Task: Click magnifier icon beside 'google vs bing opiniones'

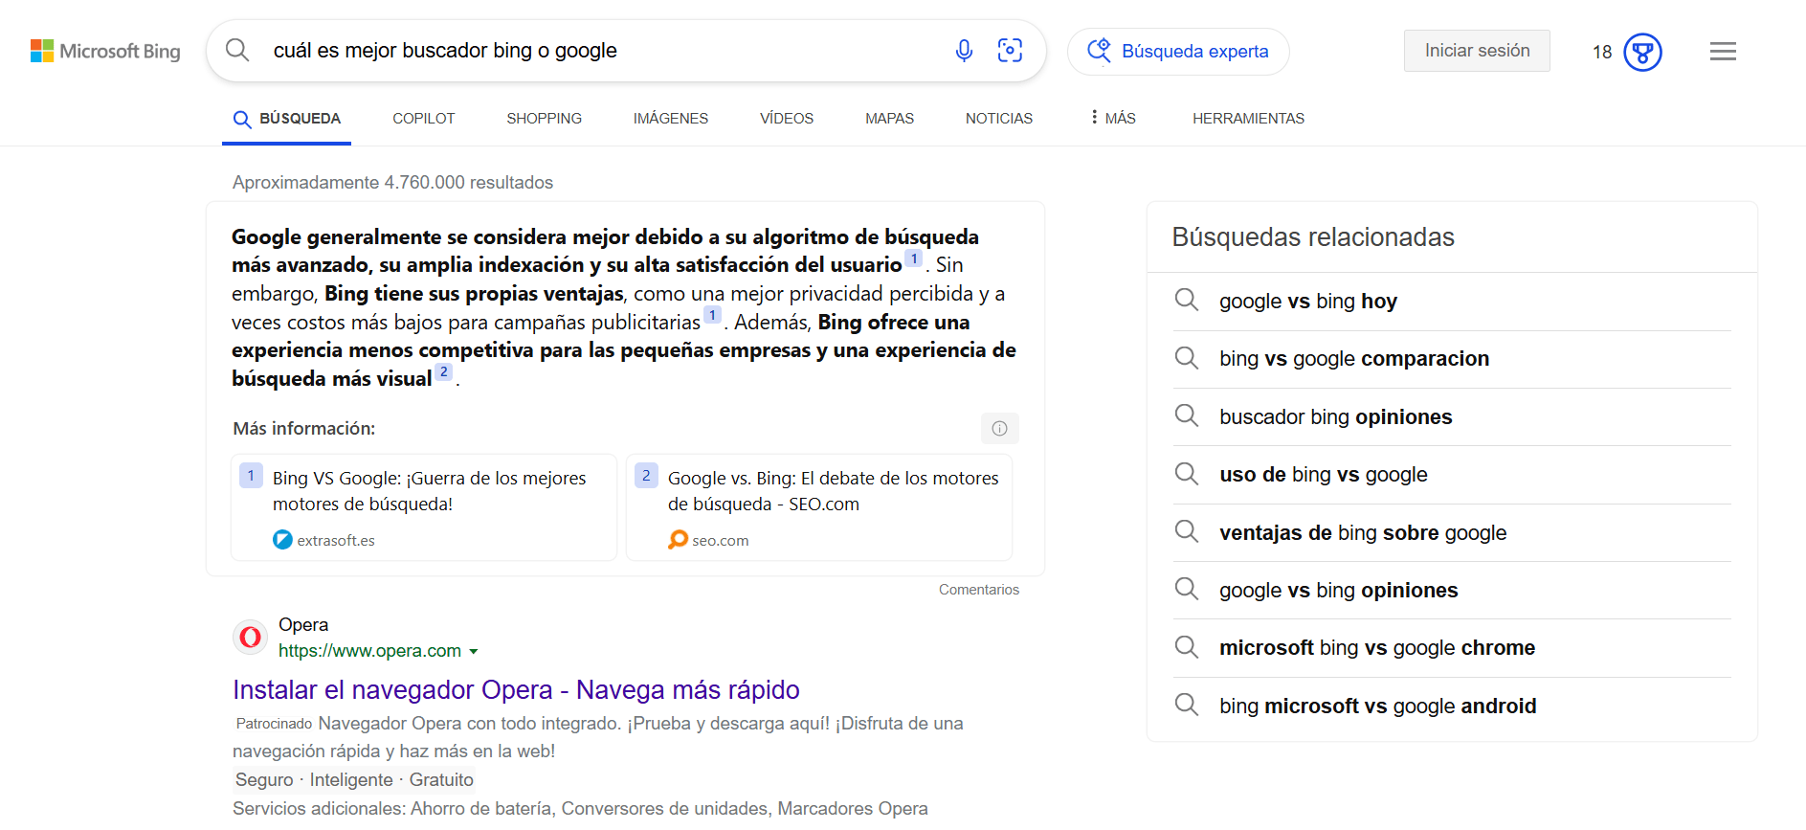Action: [1187, 589]
